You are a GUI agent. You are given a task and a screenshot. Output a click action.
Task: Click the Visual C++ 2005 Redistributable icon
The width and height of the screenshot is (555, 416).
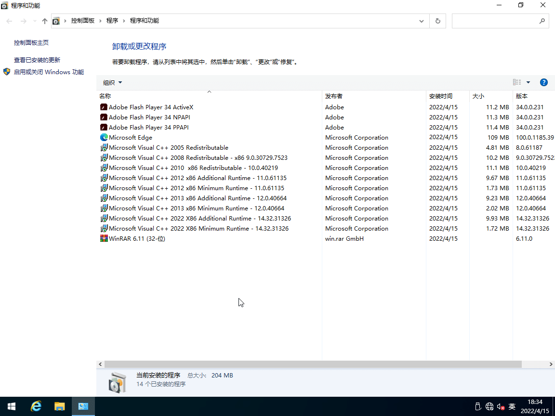coord(104,147)
